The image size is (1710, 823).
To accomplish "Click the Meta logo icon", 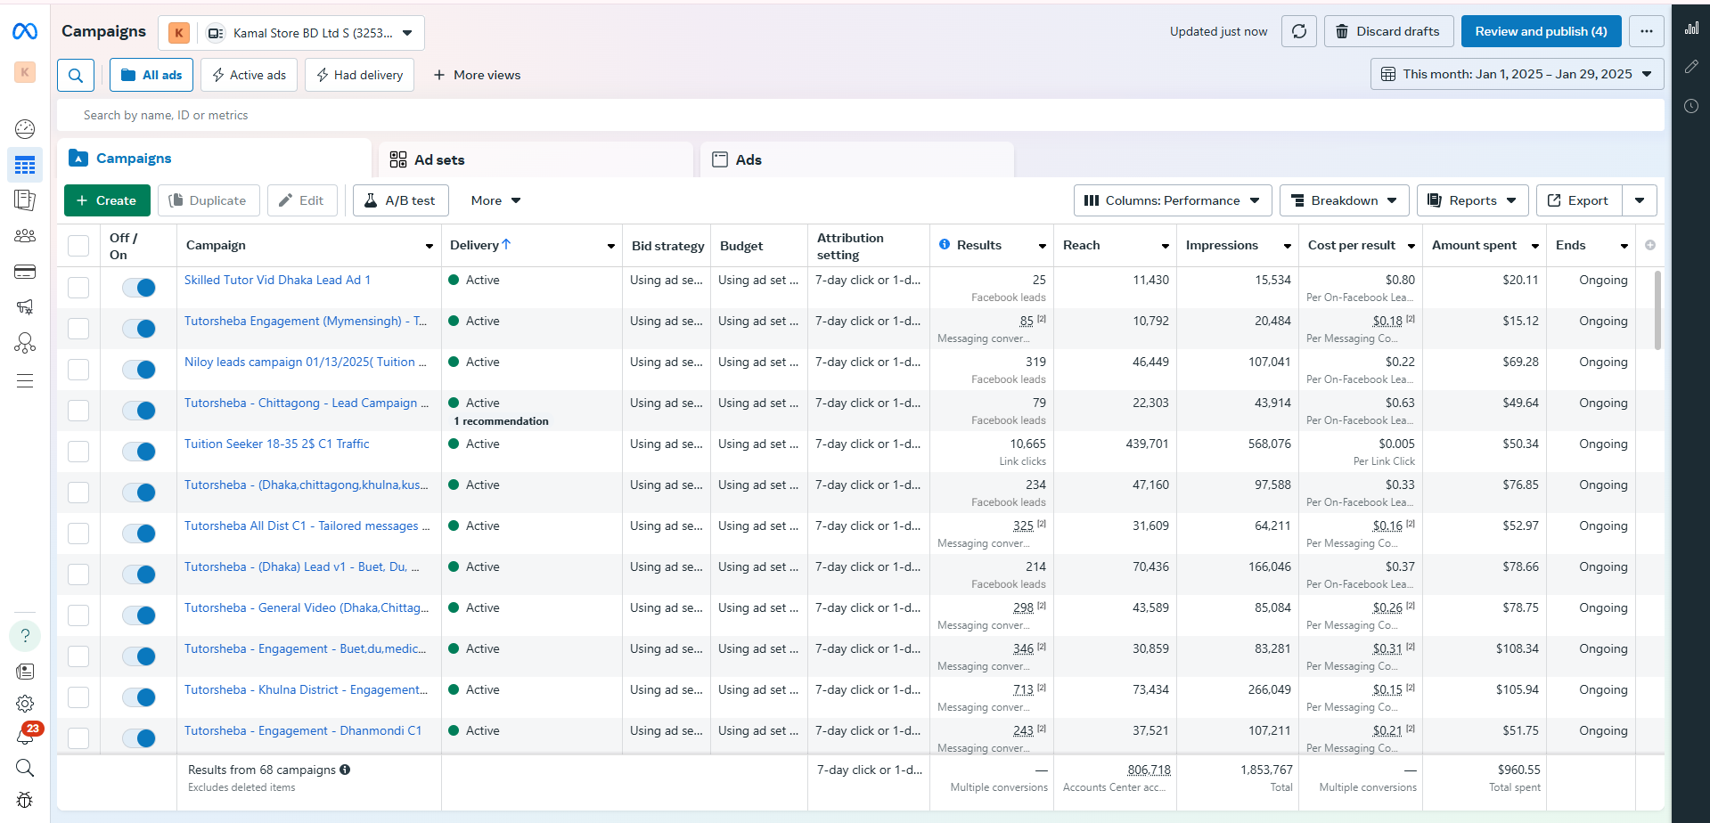I will [25, 32].
